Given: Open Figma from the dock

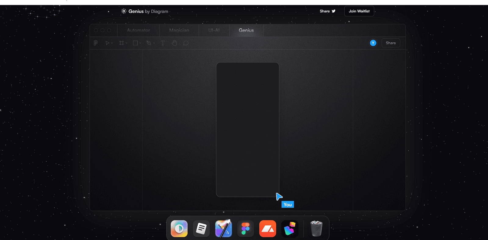Looking at the screenshot, I should [246, 229].
